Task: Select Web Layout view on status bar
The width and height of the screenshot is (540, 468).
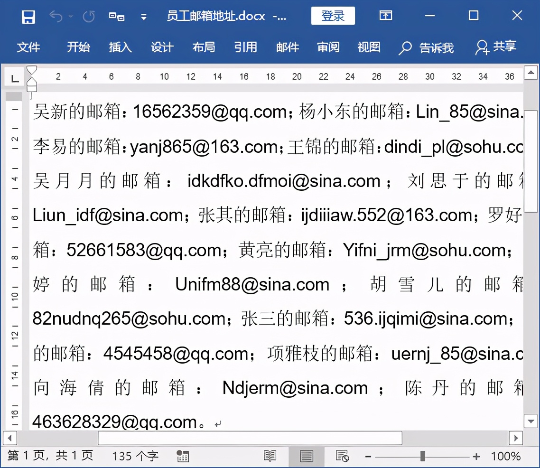Action: (x=343, y=456)
